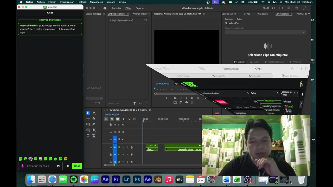Open Kick chat settings gear
This screenshot has height=187, width=333.
[68, 166]
